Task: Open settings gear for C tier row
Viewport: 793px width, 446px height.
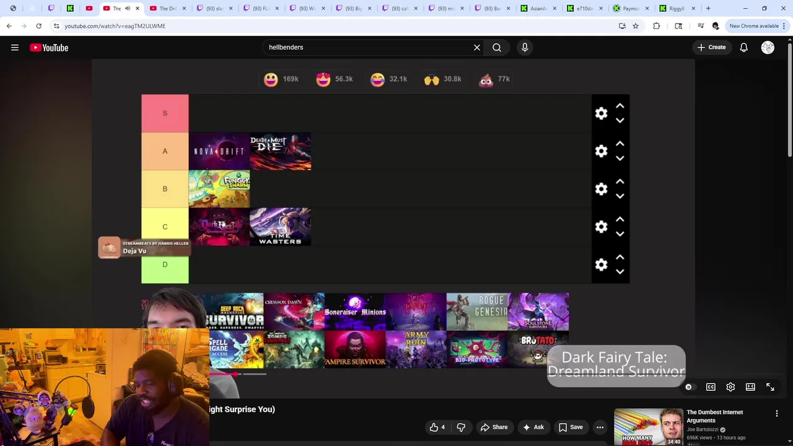Action: 601,227
